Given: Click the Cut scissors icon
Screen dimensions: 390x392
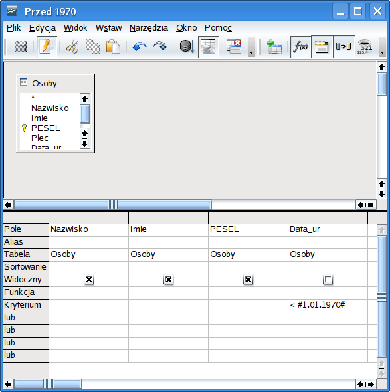Looking at the screenshot, I should pyautogui.click(x=72, y=47).
